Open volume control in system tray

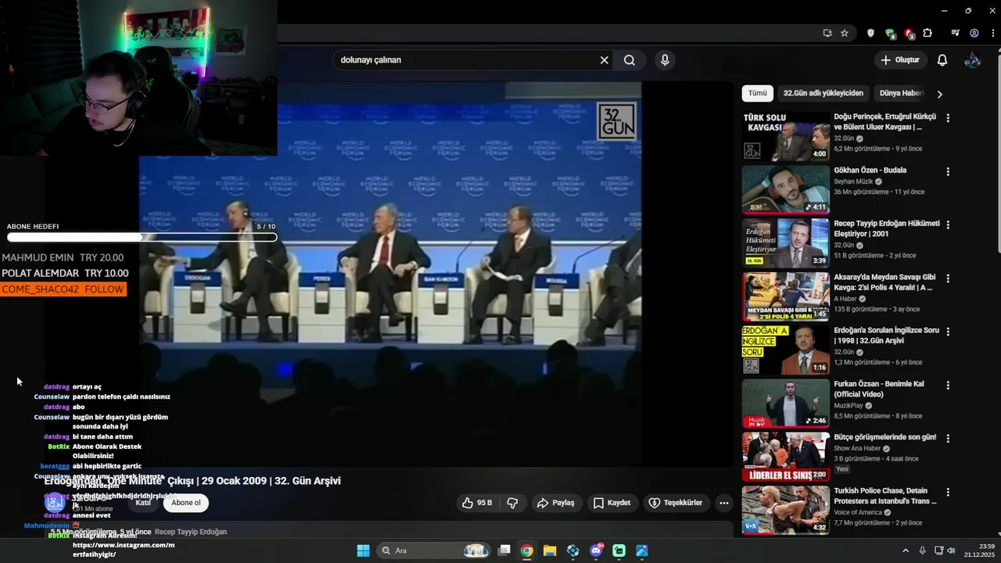tap(951, 550)
